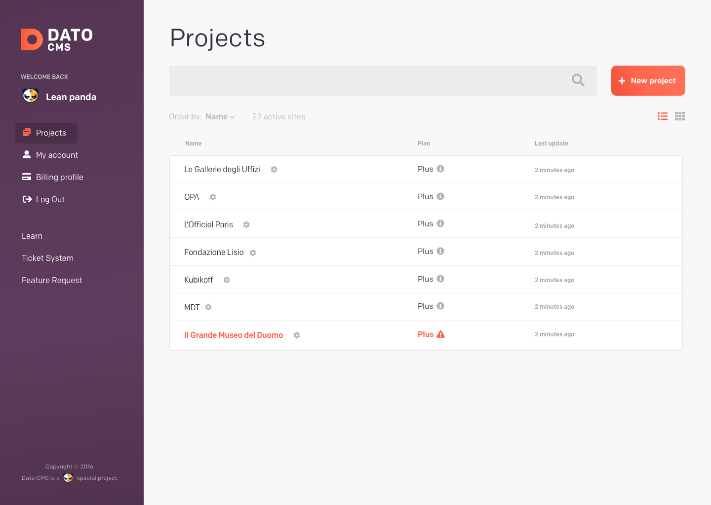
Task: Click last update time in Kubikoff row
Action: click(554, 280)
